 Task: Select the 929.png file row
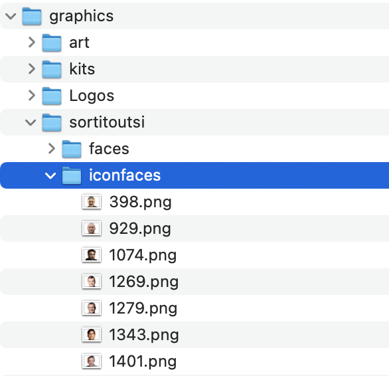click(x=194, y=229)
